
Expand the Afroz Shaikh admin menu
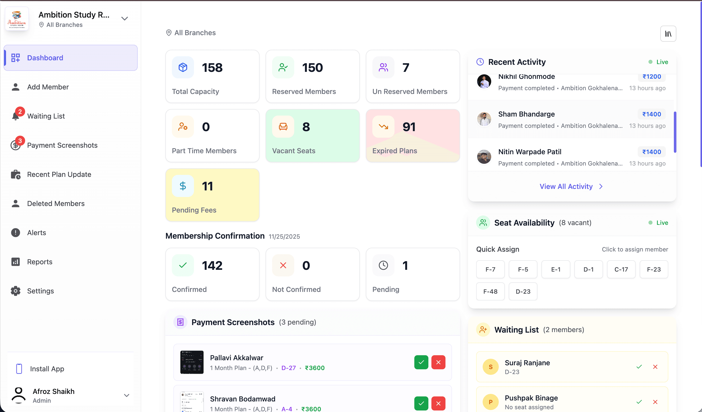pyautogui.click(x=126, y=395)
